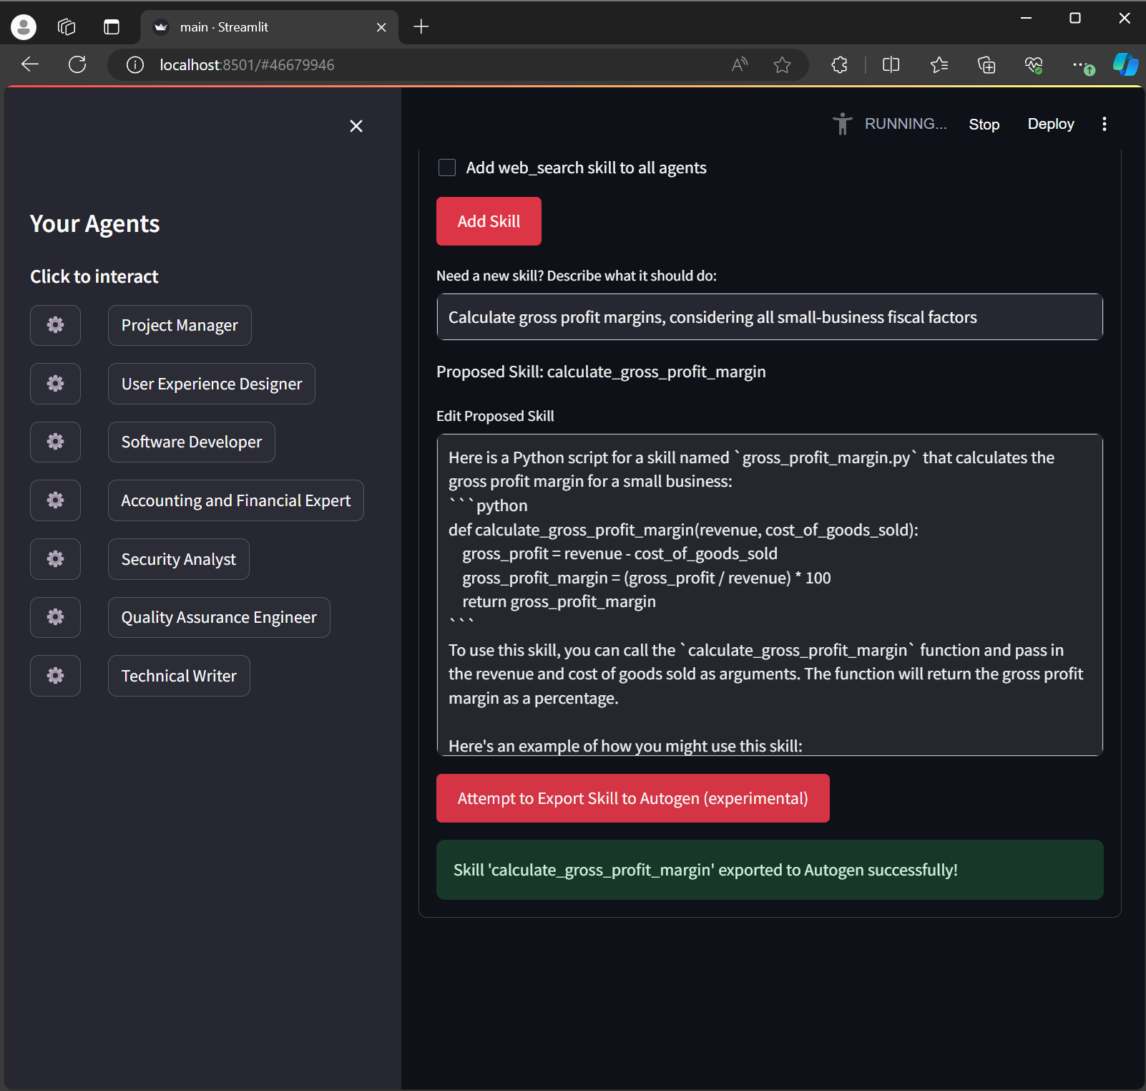Screen dimensions: 1146x1091
Task: Click the browser address bar URL
Action: [x=247, y=65]
